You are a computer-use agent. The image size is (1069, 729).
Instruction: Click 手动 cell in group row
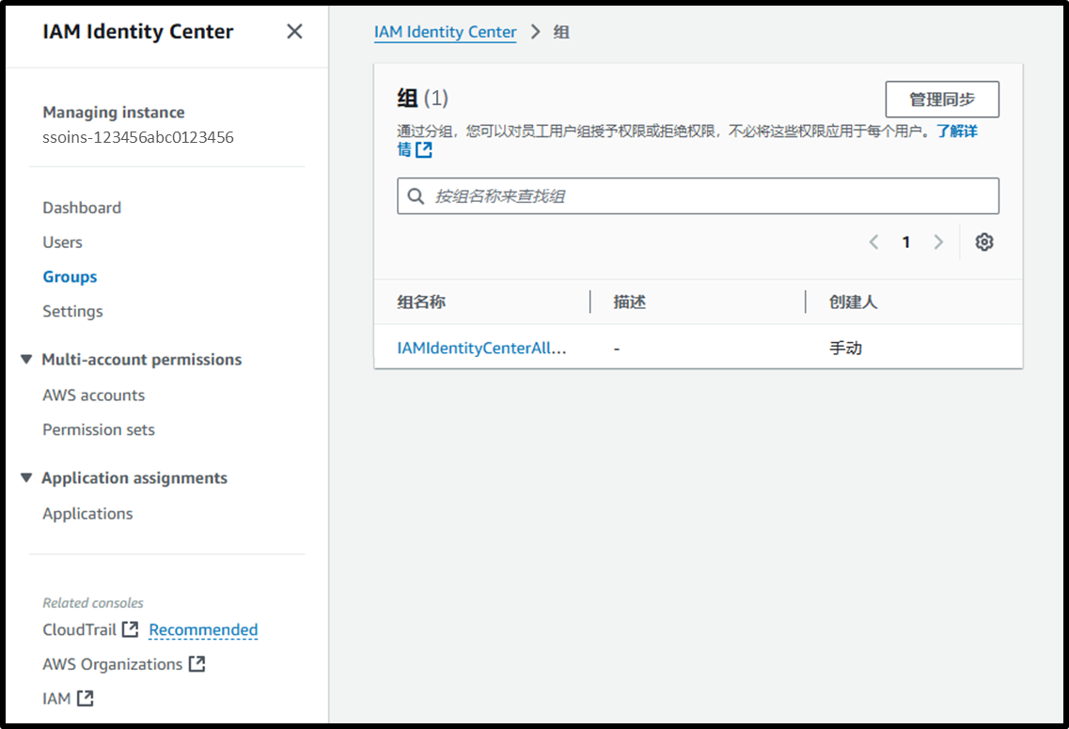pos(845,349)
